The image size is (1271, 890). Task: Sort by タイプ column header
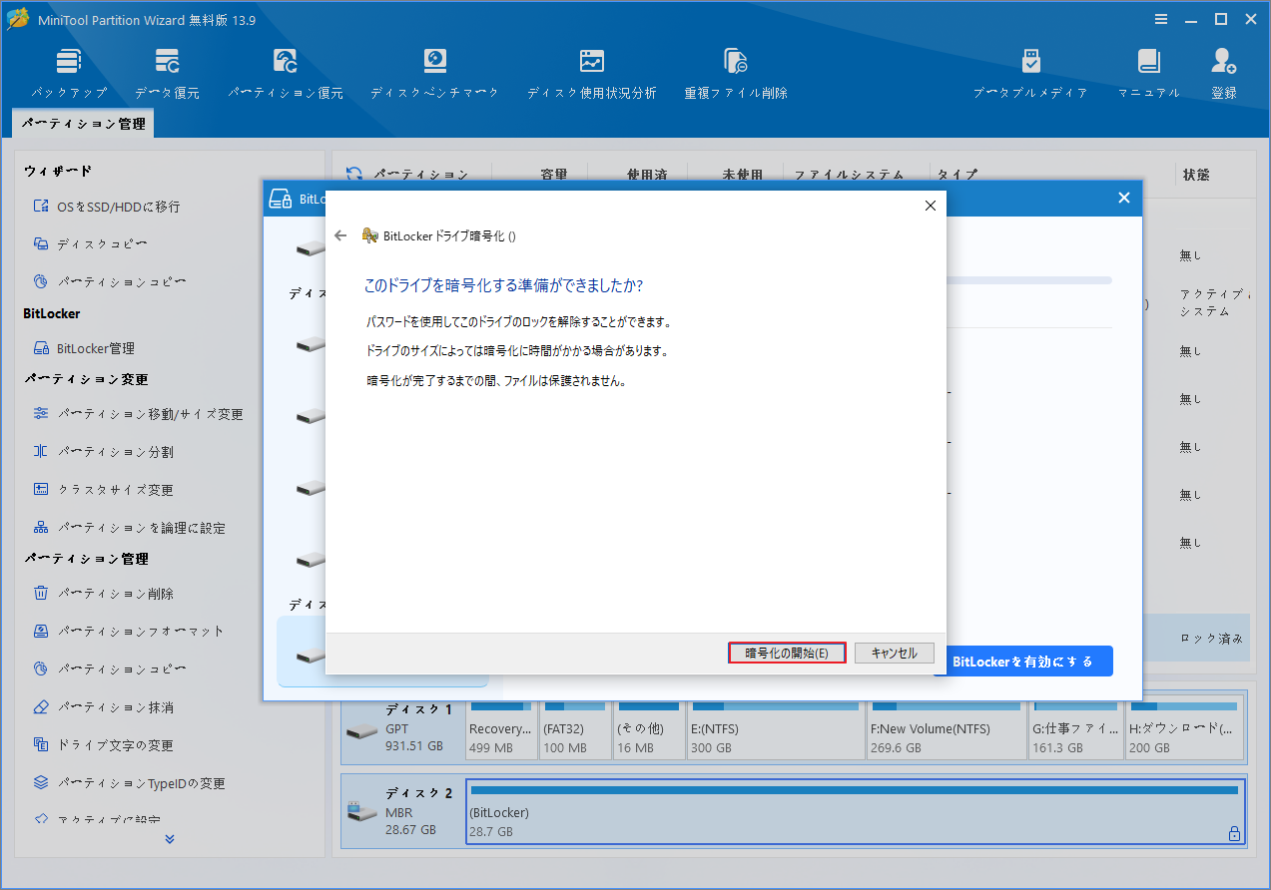pos(957,175)
